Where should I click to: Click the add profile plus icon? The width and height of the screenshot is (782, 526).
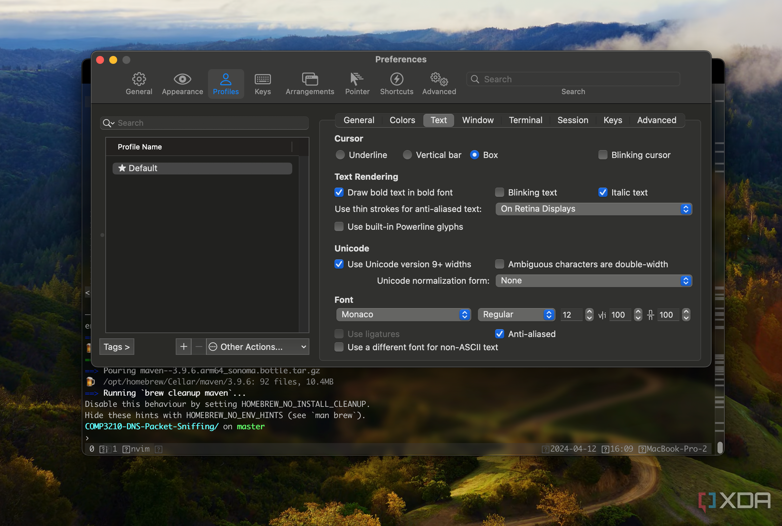[183, 347]
